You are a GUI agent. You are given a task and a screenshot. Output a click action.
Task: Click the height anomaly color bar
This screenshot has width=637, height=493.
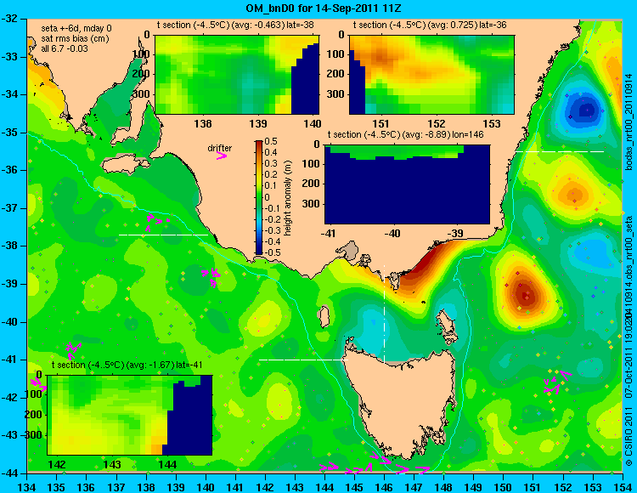tap(259, 197)
